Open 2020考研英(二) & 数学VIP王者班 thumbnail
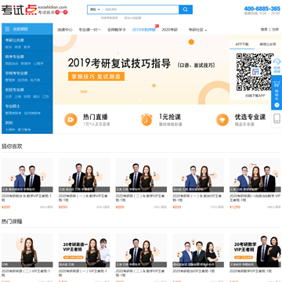The height and width of the screenshot is (282, 282). pos(141,175)
